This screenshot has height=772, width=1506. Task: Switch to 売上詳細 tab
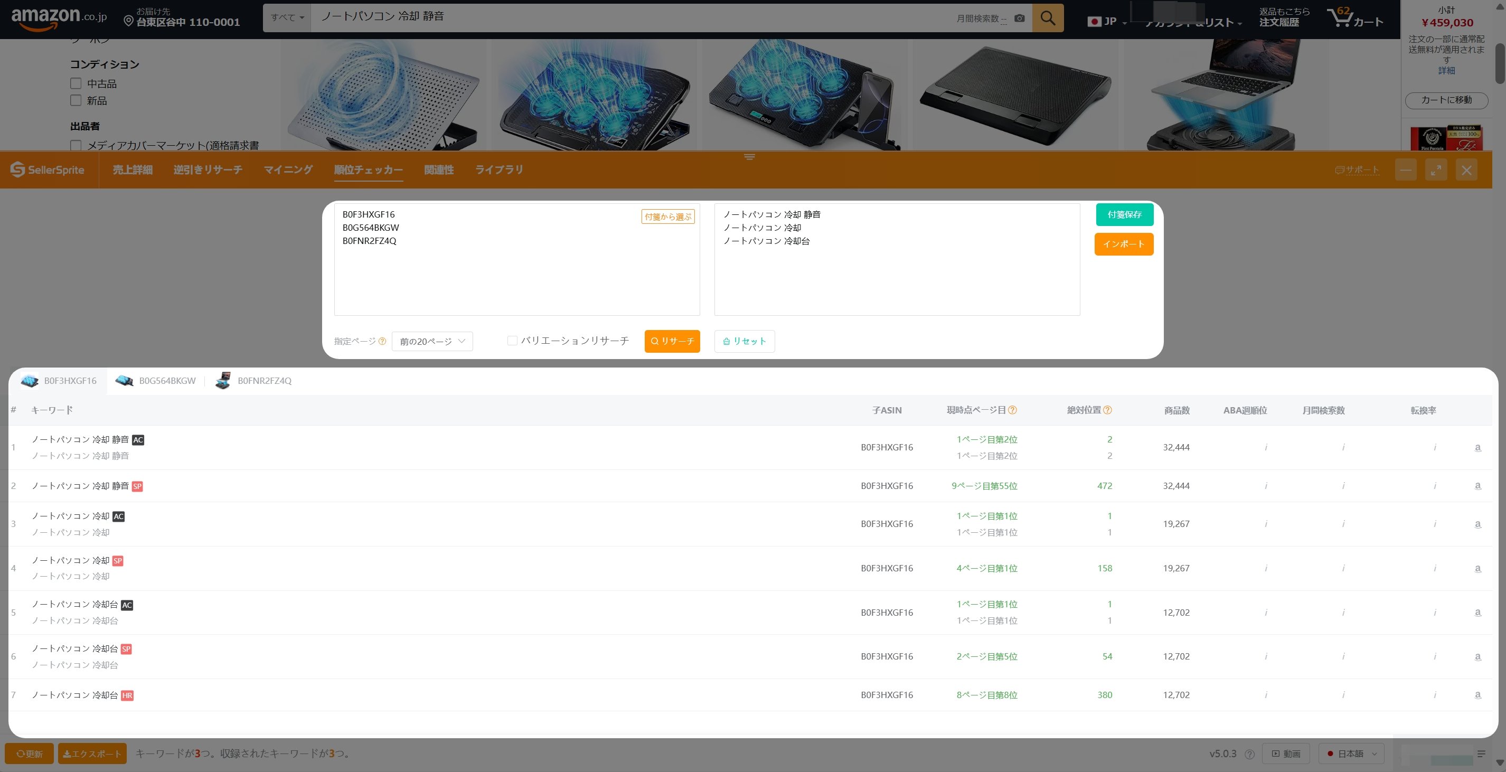point(133,170)
